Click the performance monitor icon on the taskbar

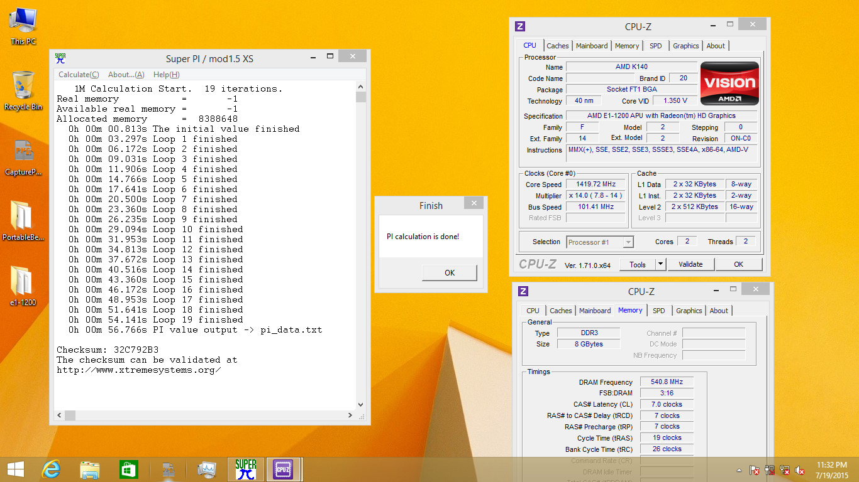[207, 469]
